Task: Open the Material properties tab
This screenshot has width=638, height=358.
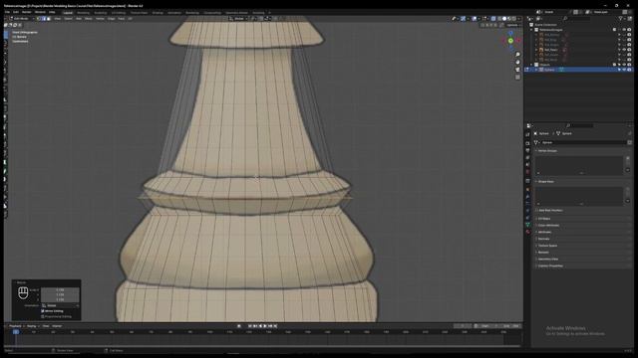Action: coord(527,232)
